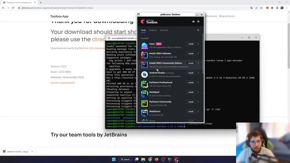Open more options for PyCharm Community
The height and width of the screenshot is (163, 290).
pos(198,102)
